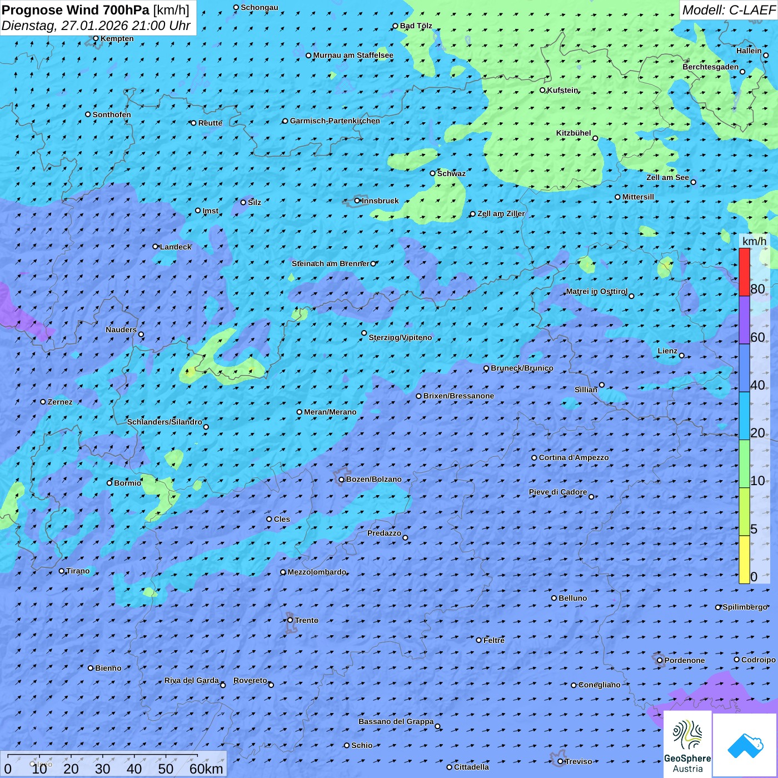778x778 pixels.
Task: Click the blue cloud app logo
Action: [x=745, y=745]
